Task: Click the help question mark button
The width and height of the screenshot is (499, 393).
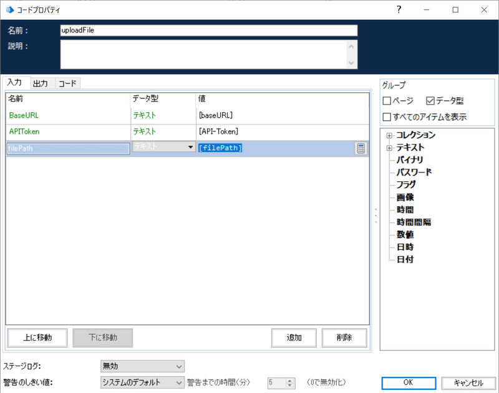Action: (x=399, y=10)
